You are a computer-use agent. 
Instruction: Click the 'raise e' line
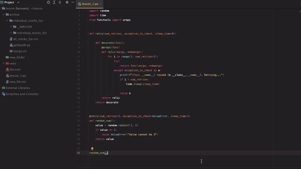coord(125,93)
